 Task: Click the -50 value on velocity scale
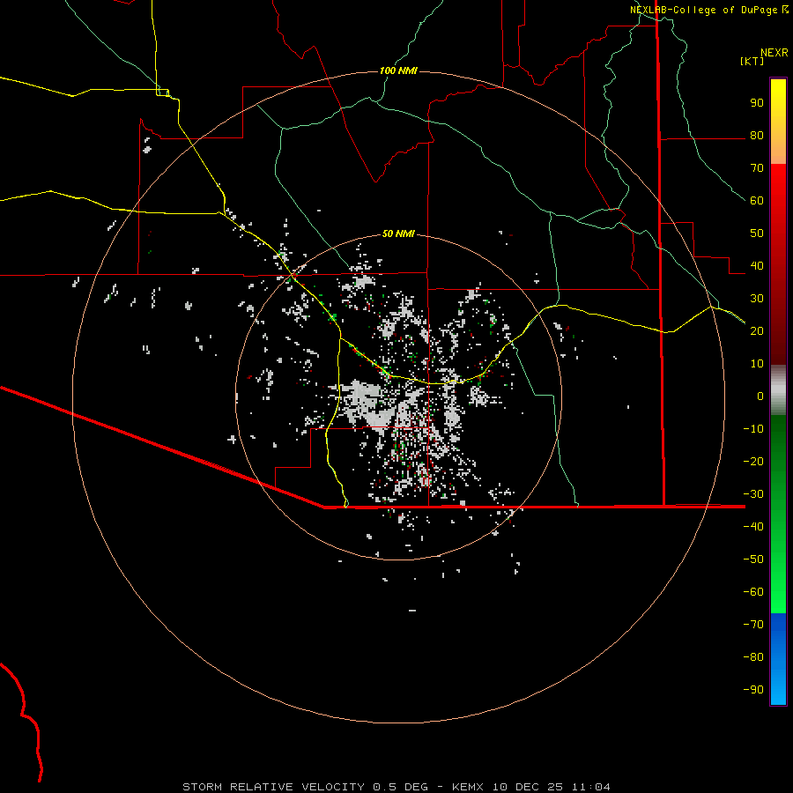[x=753, y=560]
